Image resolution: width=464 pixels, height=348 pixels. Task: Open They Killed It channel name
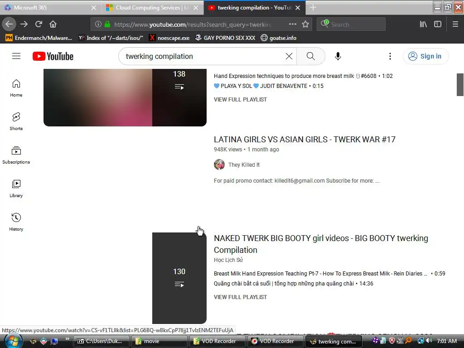tap(244, 165)
